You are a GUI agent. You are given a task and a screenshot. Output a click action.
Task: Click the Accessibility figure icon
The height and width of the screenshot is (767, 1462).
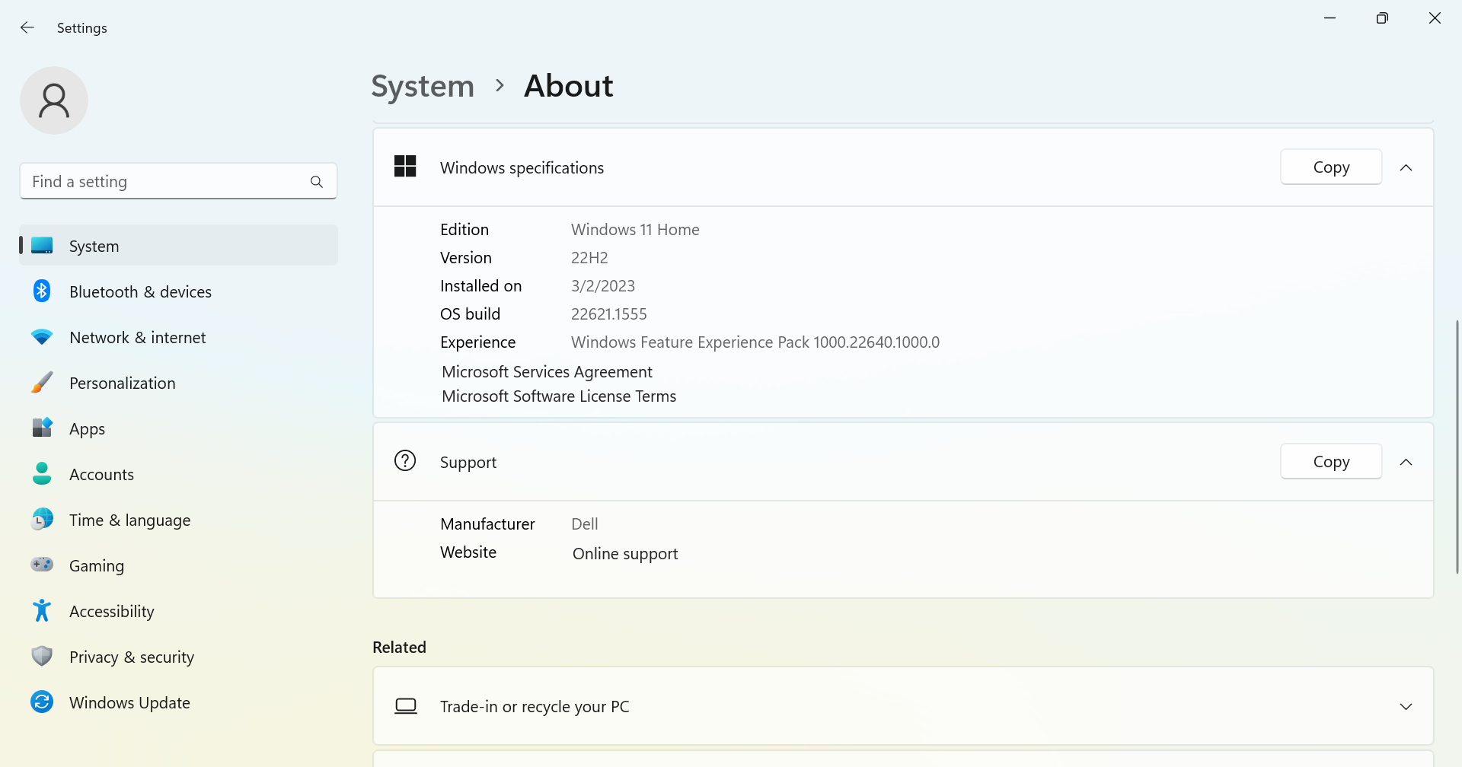click(42, 610)
